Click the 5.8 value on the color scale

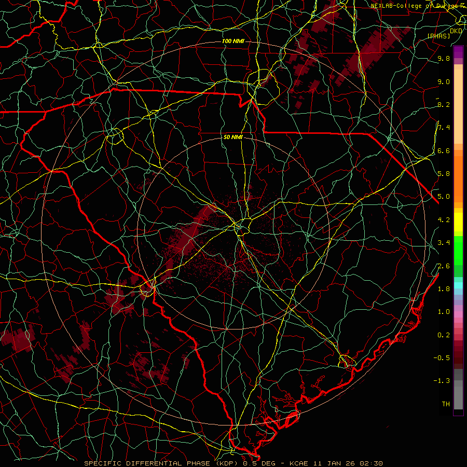(x=444, y=173)
